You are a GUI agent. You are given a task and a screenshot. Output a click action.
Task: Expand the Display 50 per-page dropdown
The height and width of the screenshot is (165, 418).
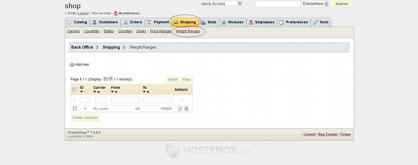pos(107,79)
